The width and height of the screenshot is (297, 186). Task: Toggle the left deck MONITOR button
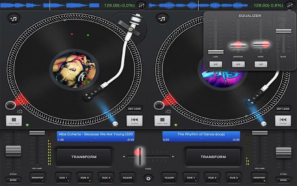tap(37, 178)
